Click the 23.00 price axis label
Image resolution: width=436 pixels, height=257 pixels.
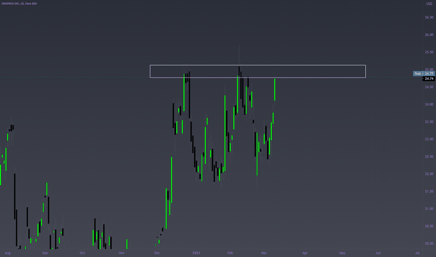[429, 139]
